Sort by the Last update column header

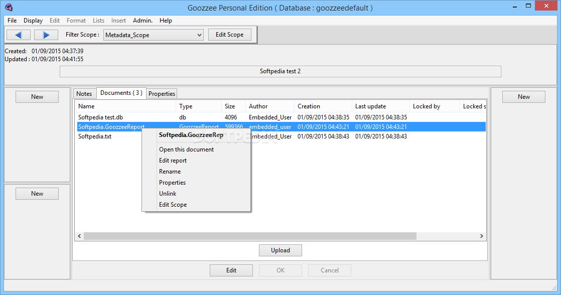pos(381,106)
